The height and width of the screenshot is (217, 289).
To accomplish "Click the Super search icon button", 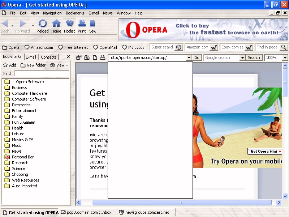I will pos(178,47).
